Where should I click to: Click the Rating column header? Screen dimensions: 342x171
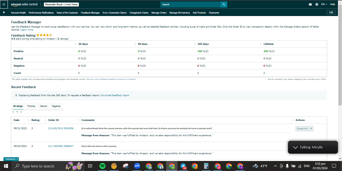pos(35,120)
